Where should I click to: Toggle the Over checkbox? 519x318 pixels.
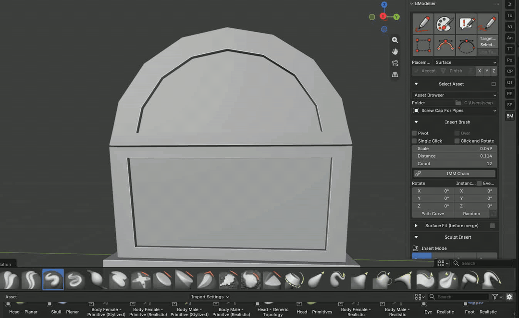[457, 134]
